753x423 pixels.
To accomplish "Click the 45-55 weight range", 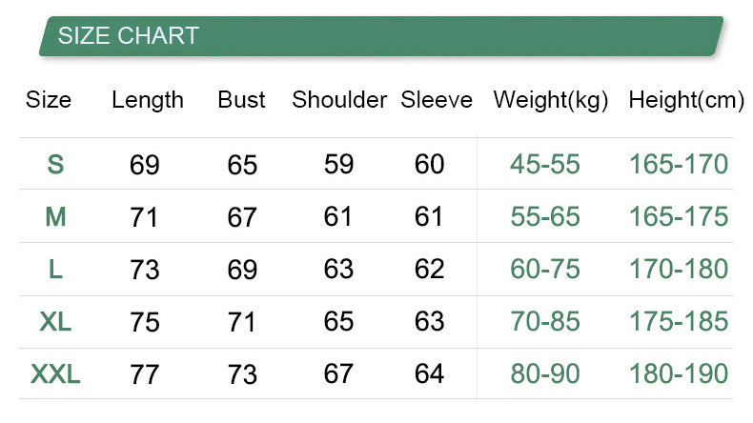I will click(x=545, y=165).
